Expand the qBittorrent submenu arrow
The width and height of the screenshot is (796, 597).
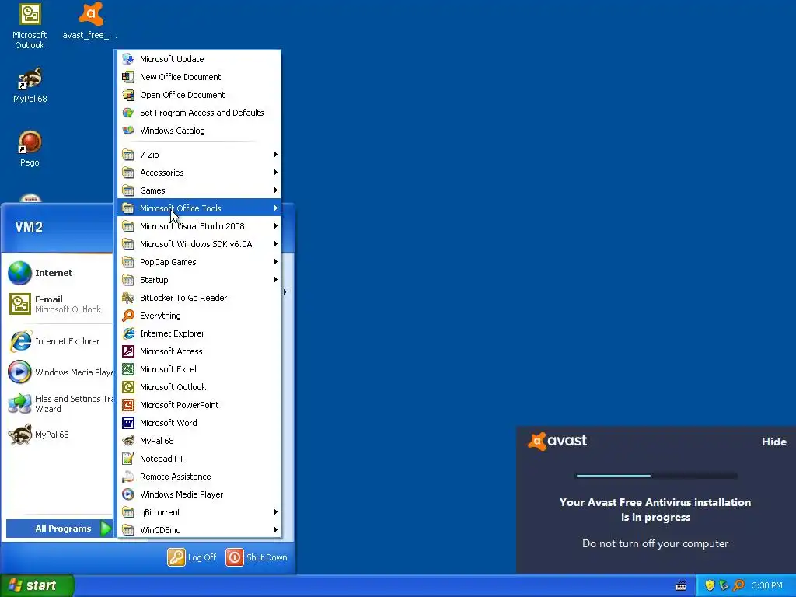tap(276, 512)
